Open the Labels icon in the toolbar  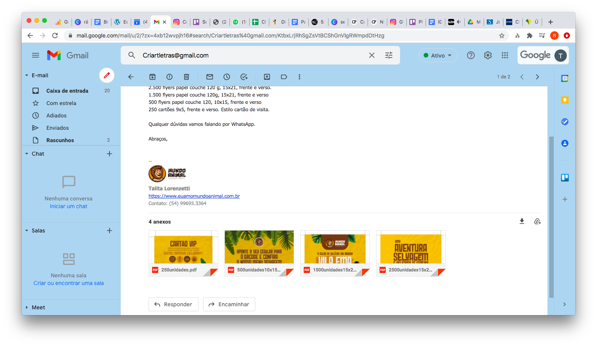tap(284, 77)
